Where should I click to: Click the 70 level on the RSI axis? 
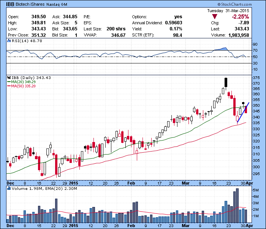point(255,51)
